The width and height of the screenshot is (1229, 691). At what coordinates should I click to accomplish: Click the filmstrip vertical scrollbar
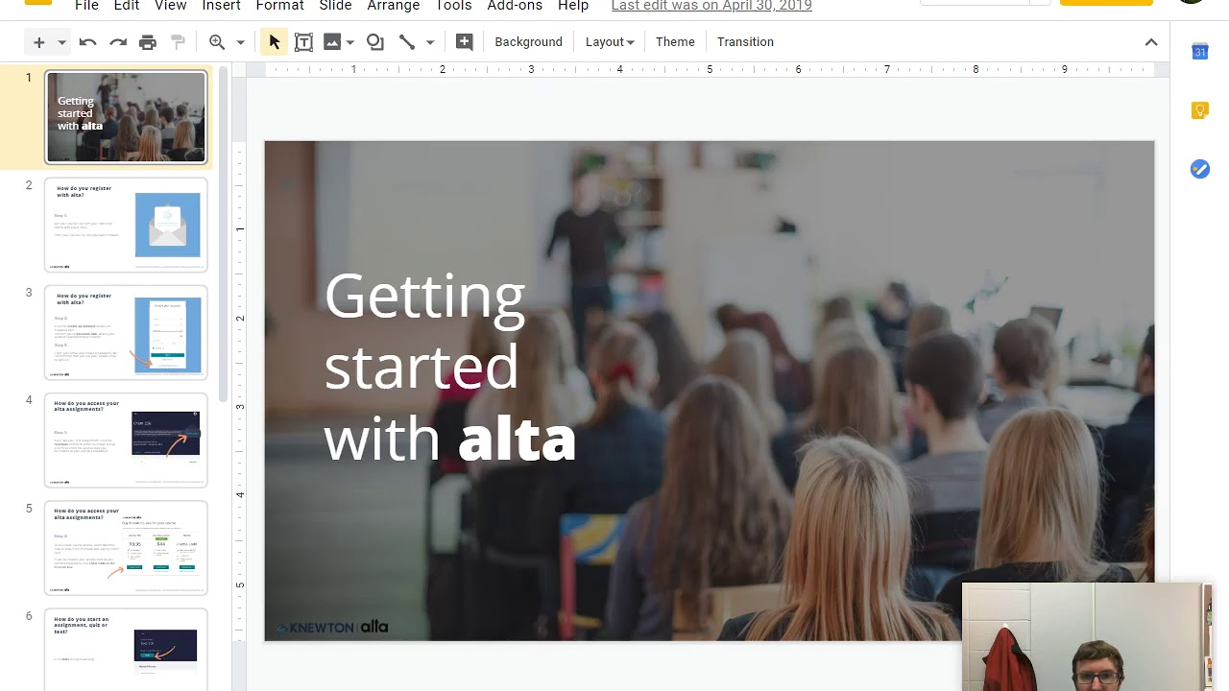point(224,234)
